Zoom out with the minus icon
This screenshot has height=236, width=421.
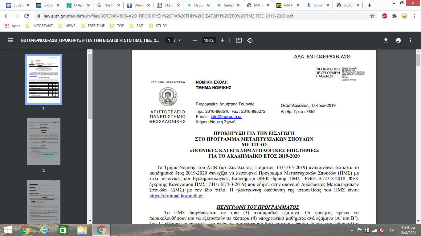click(195, 40)
